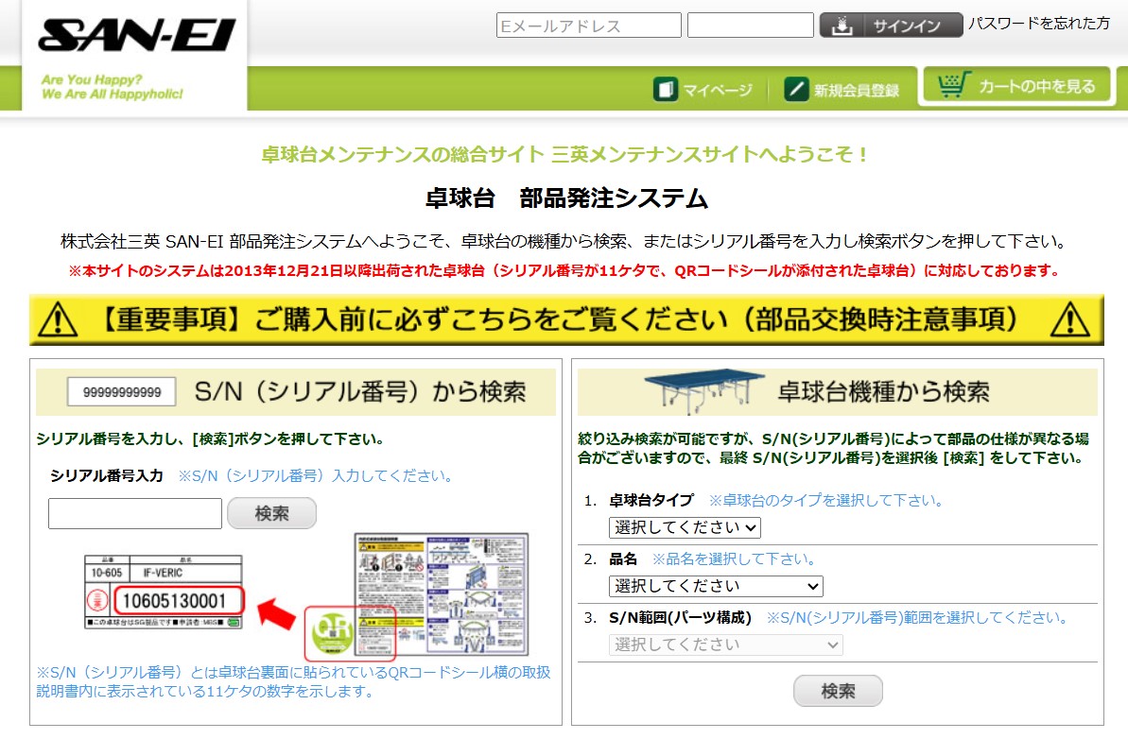Image resolution: width=1128 pixels, height=739 pixels.
Task: Click the 検索 button next to serial input
Action: (x=272, y=513)
